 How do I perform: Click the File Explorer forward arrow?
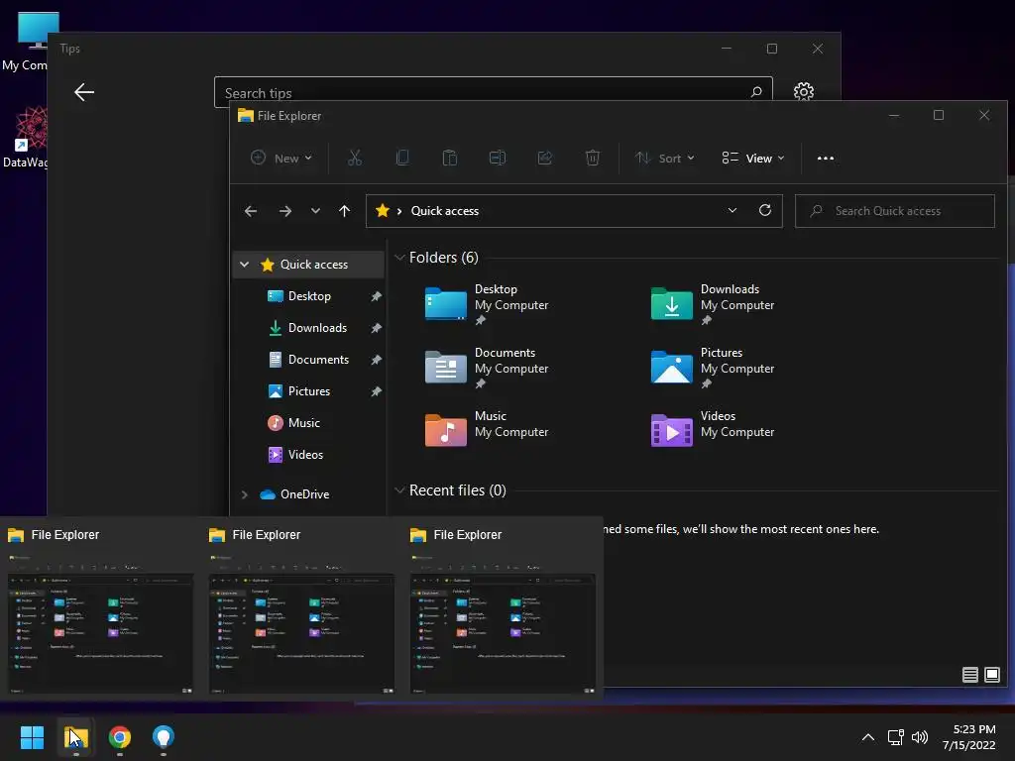click(x=285, y=211)
